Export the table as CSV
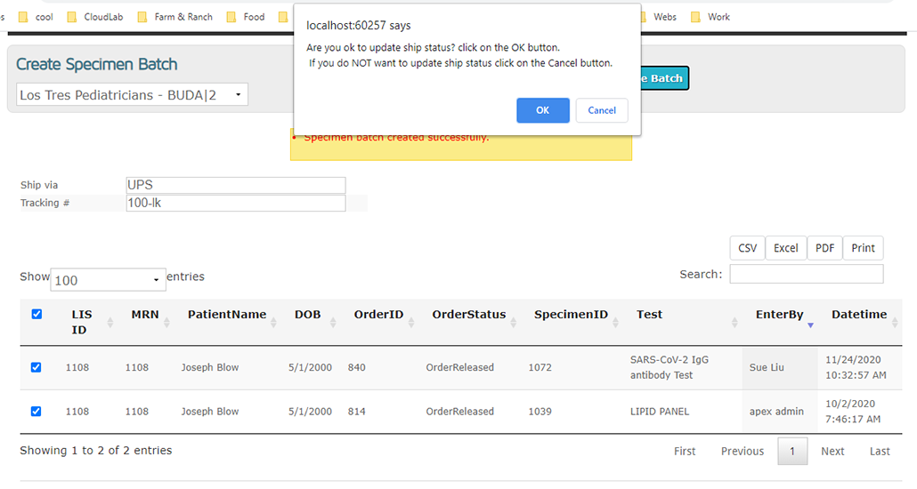Viewport: 917px width, 489px height. tap(748, 248)
